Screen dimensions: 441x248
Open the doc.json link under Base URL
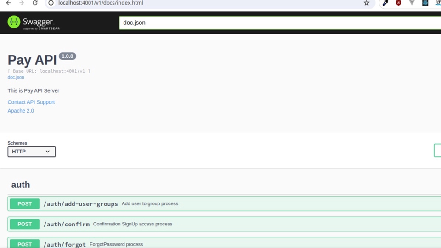point(16,77)
